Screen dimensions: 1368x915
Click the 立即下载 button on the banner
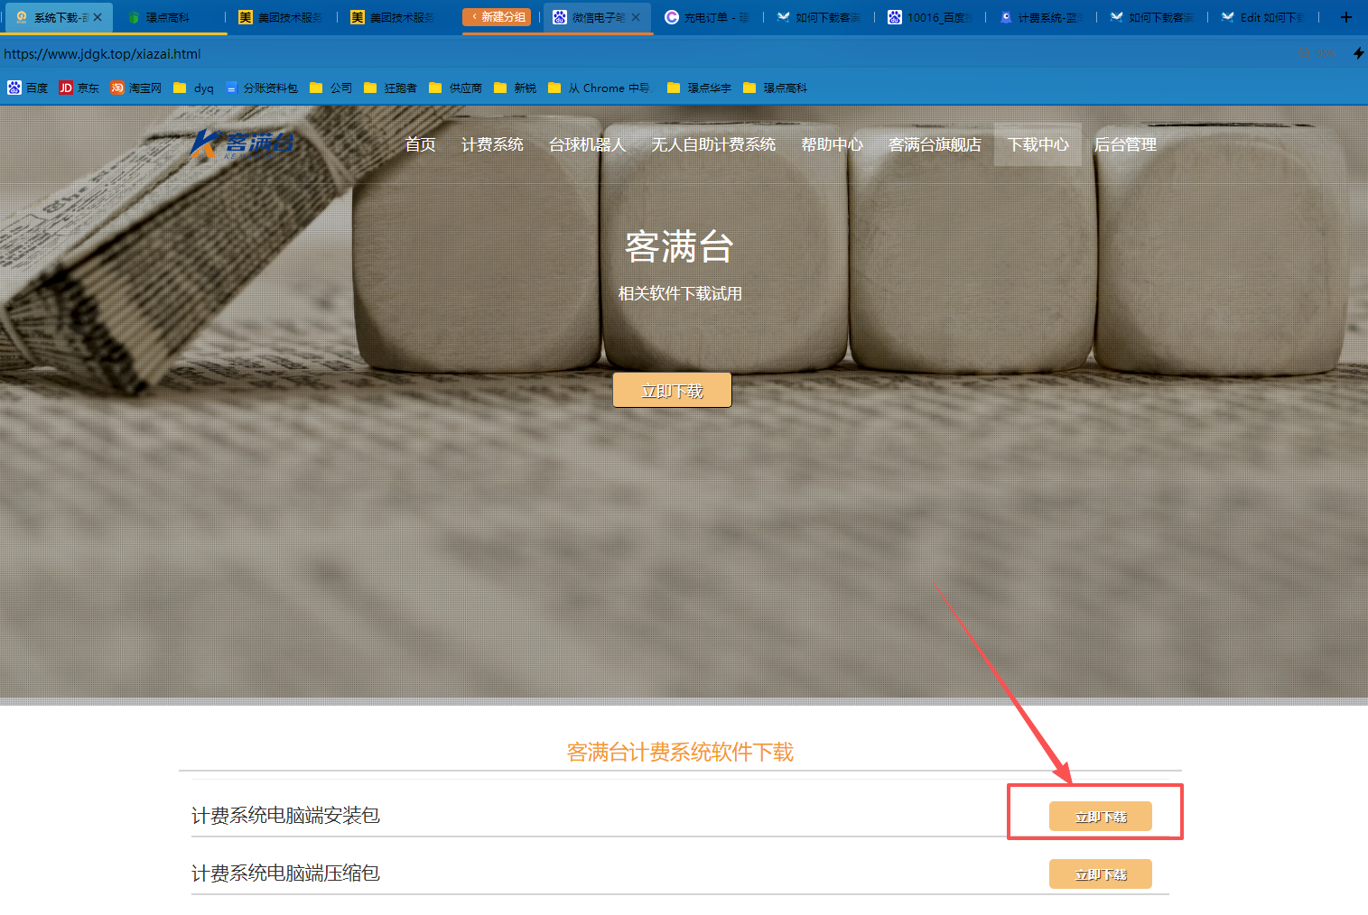pos(672,391)
